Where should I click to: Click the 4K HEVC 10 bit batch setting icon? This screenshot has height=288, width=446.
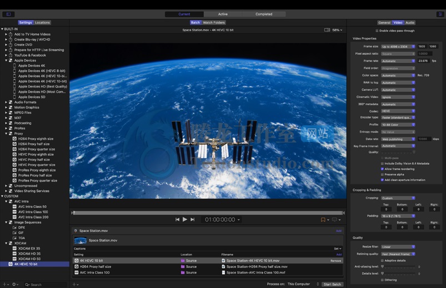click(x=76, y=260)
